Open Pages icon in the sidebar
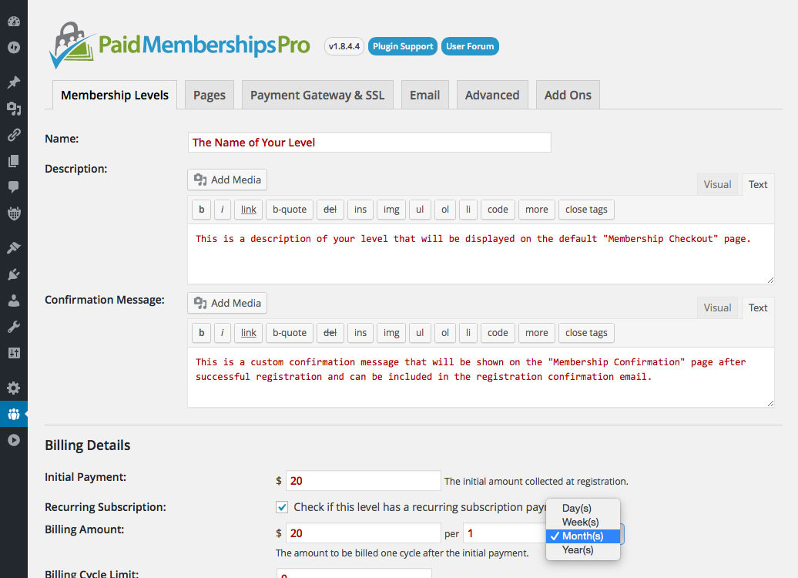This screenshot has width=798, height=578. click(x=14, y=161)
